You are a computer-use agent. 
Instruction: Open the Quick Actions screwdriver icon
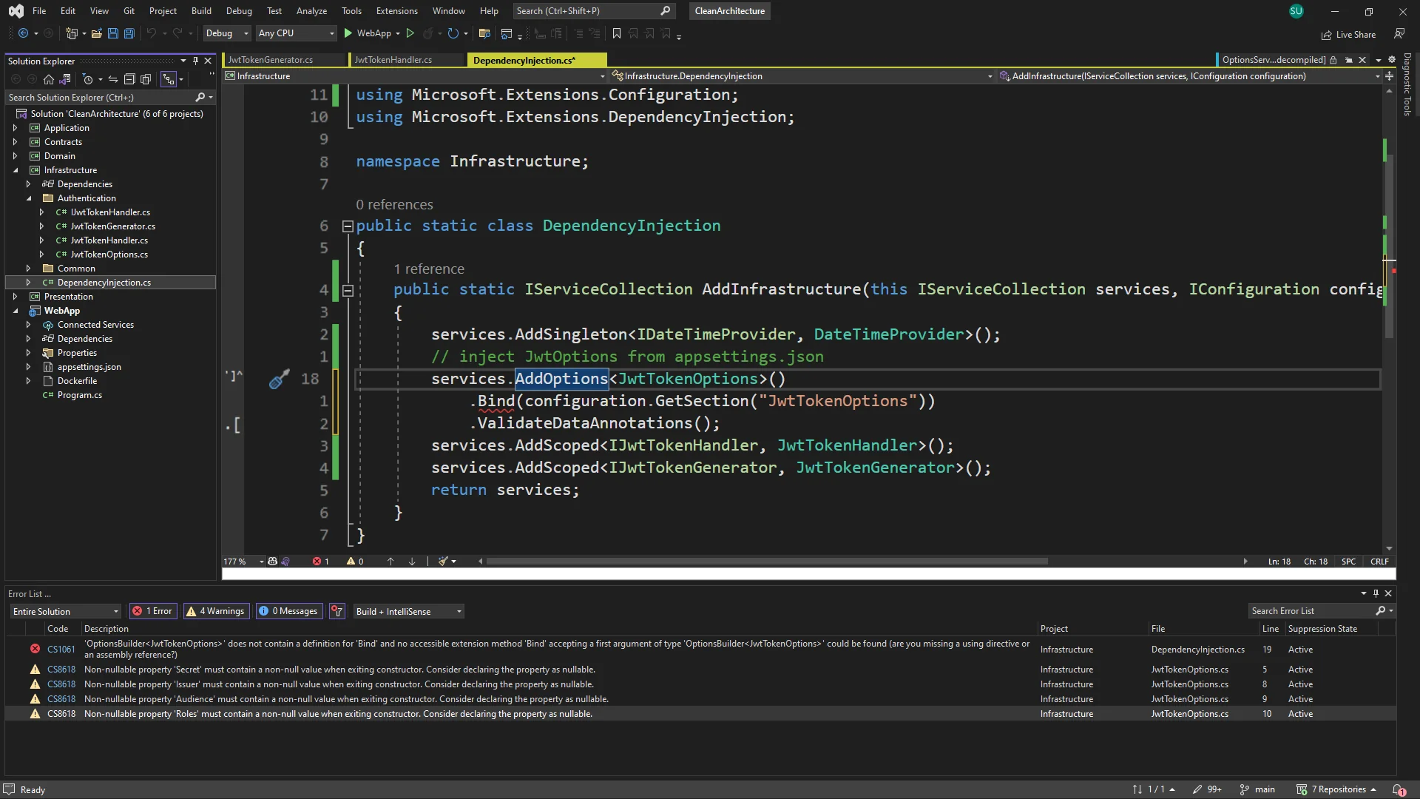click(x=278, y=380)
